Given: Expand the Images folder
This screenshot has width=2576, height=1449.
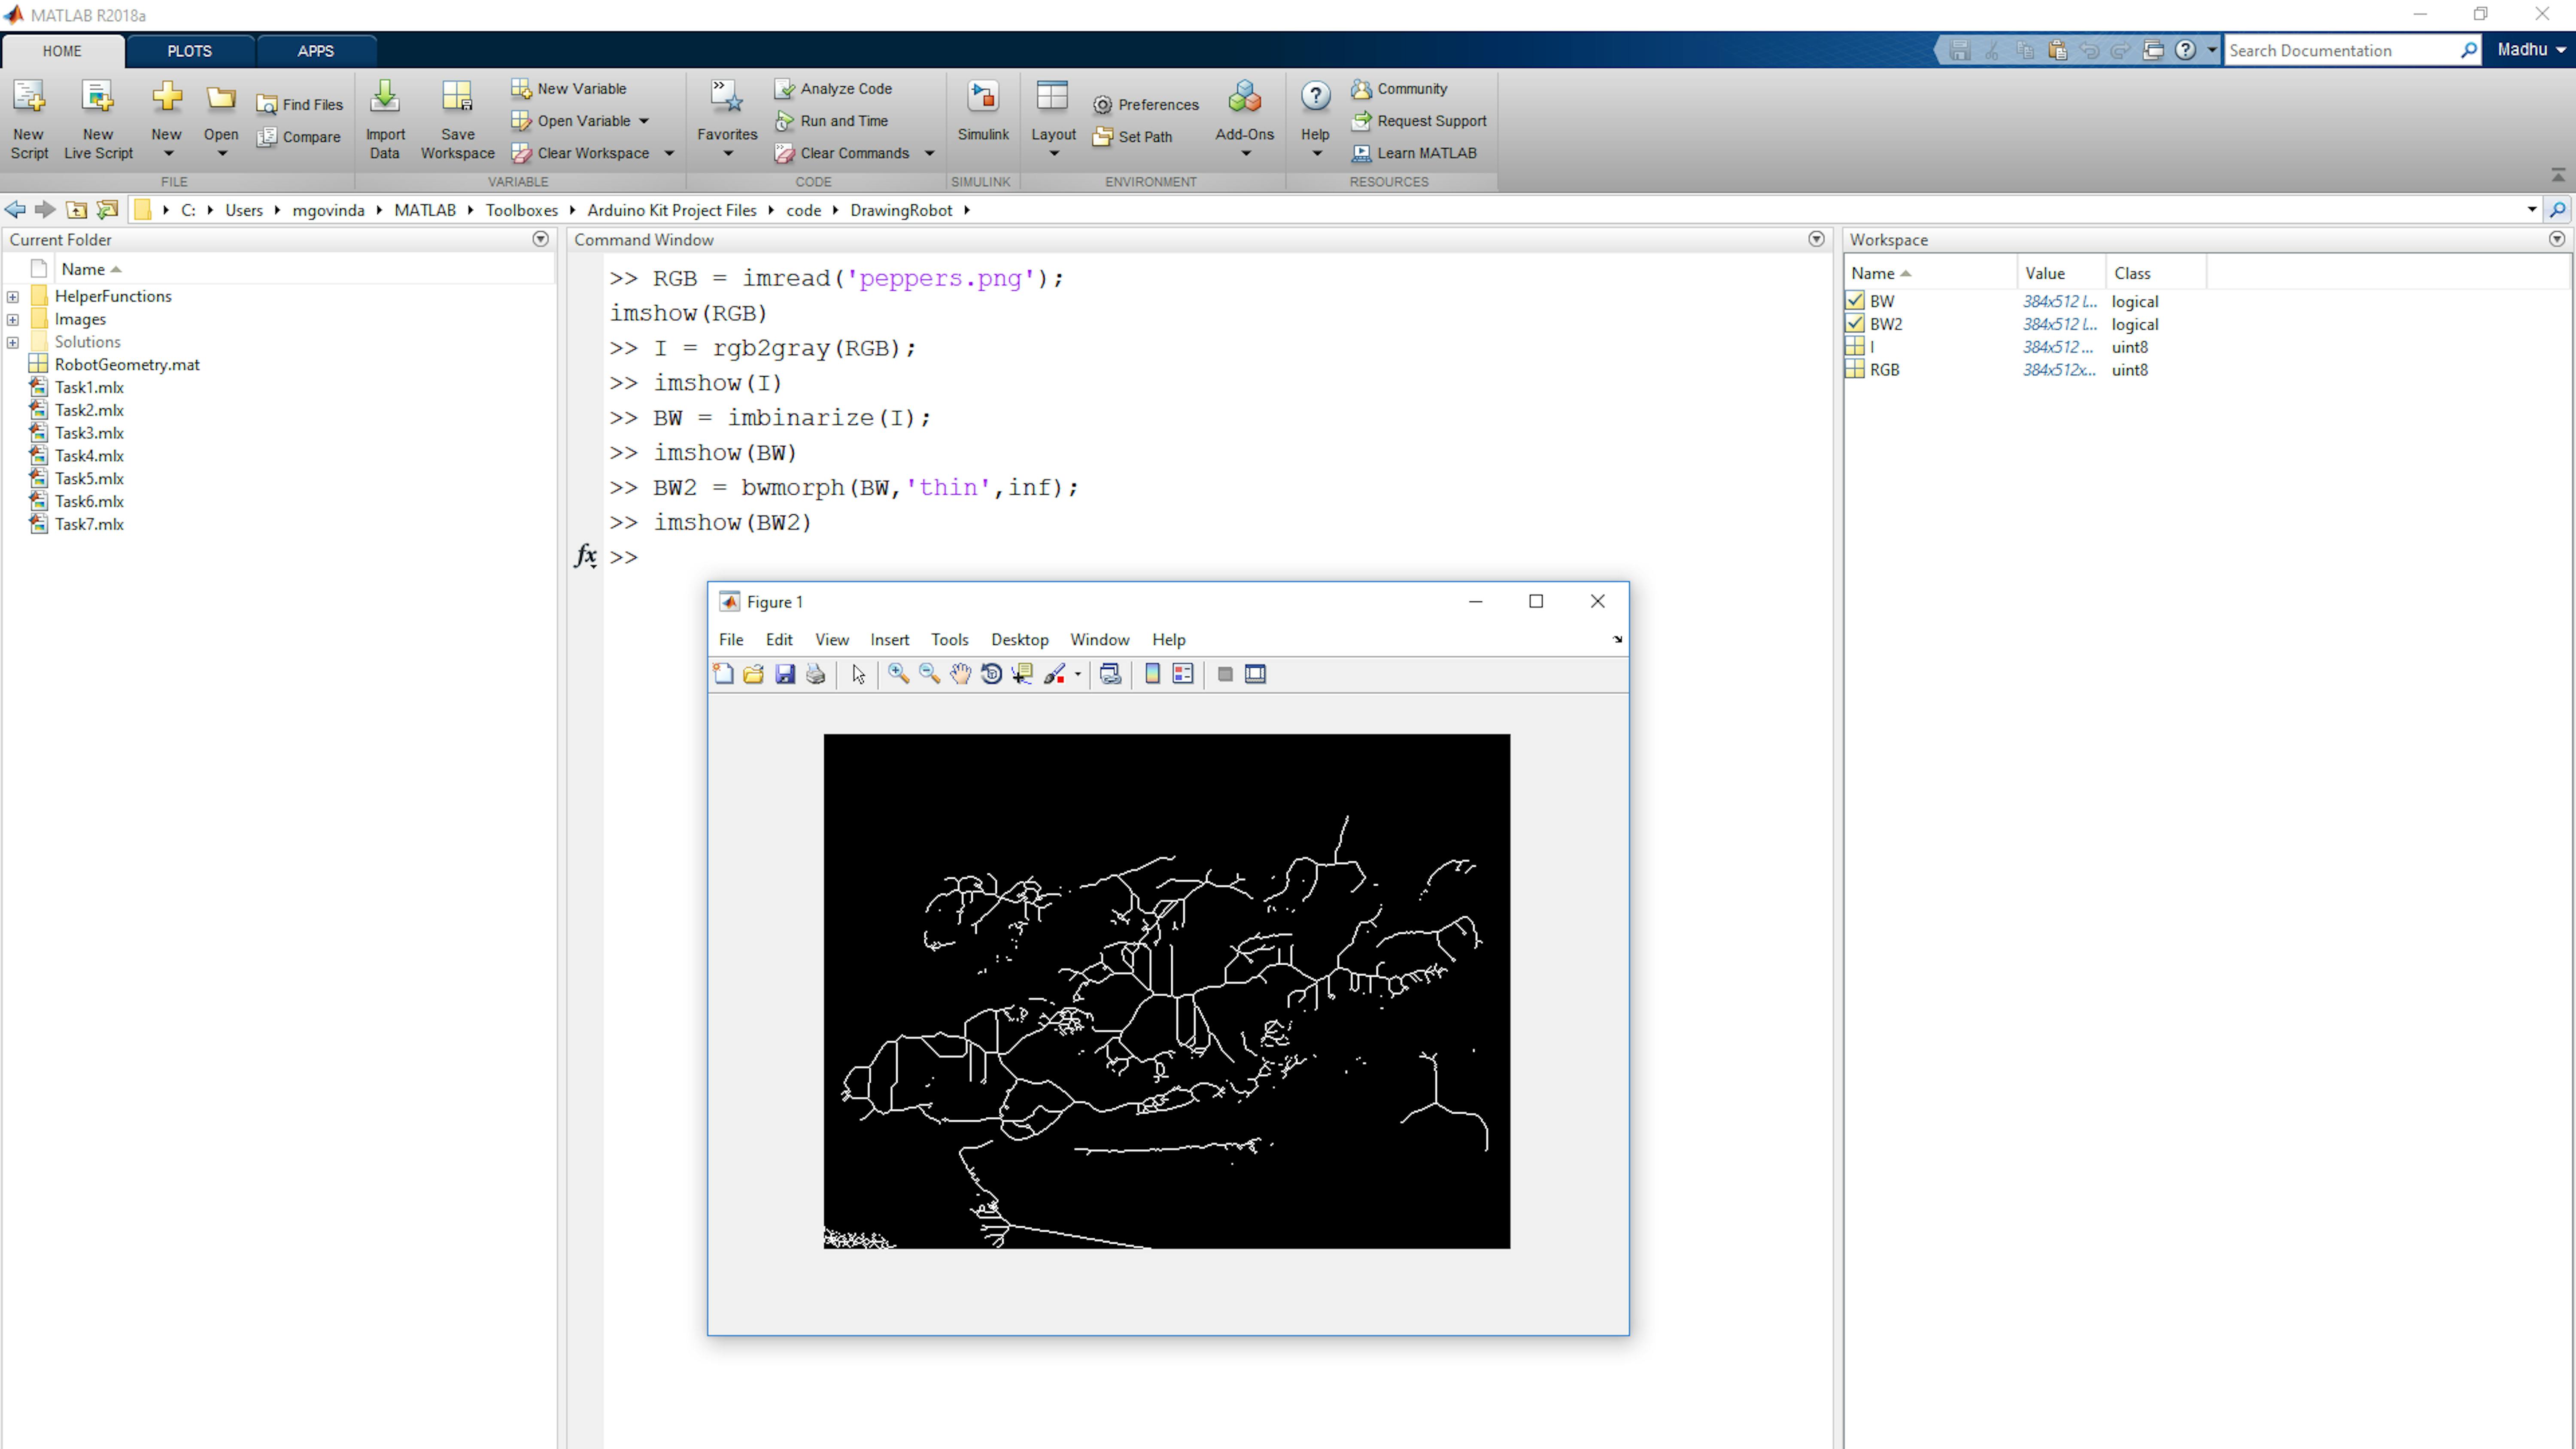Looking at the screenshot, I should [x=13, y=320].
